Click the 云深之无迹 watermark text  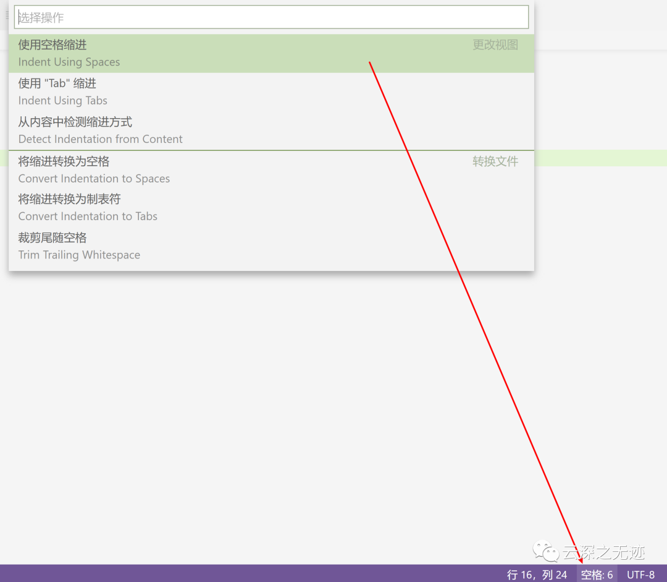pos(603,552)
